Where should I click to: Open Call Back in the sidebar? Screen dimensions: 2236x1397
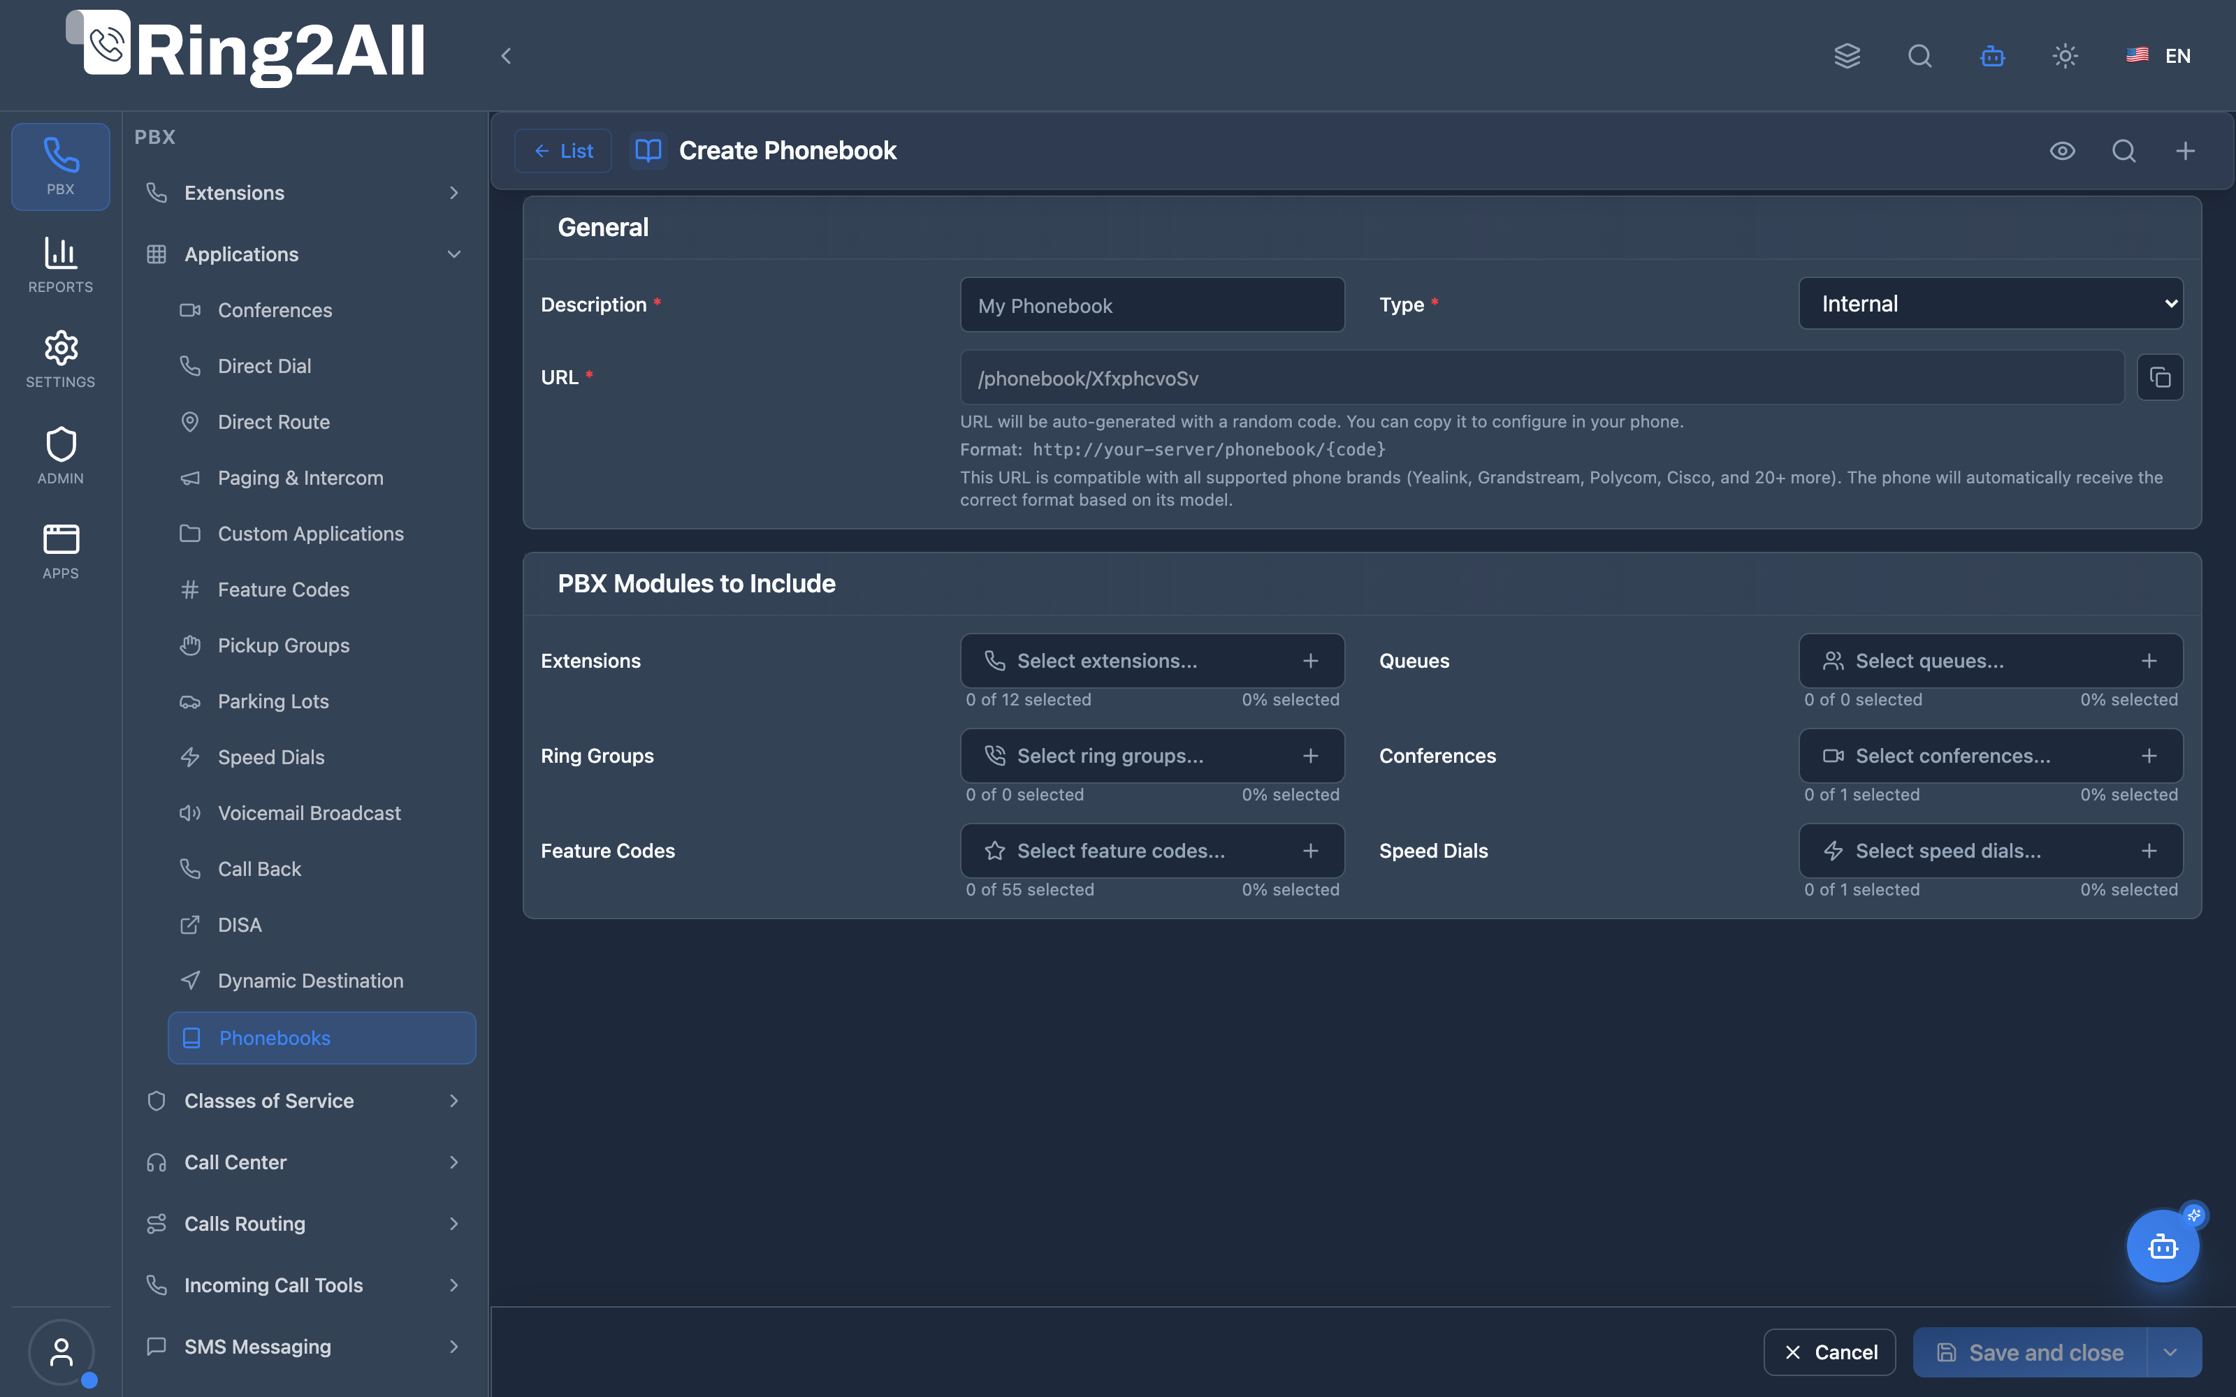tap(322, 870)
